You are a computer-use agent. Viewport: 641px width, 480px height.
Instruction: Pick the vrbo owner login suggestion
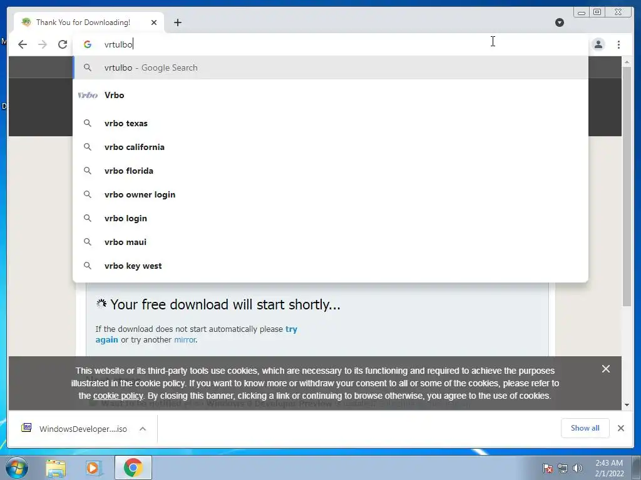331,195
